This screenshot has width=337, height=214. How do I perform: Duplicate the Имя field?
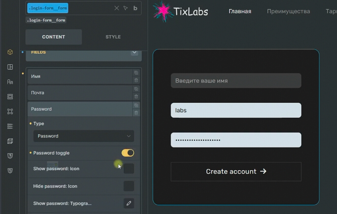[x=136, y=73]
